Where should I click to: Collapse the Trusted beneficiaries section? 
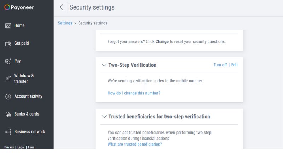pos(104,117)
